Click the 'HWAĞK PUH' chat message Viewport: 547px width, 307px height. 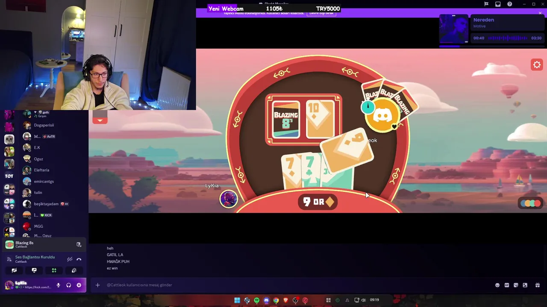(118, 261)
